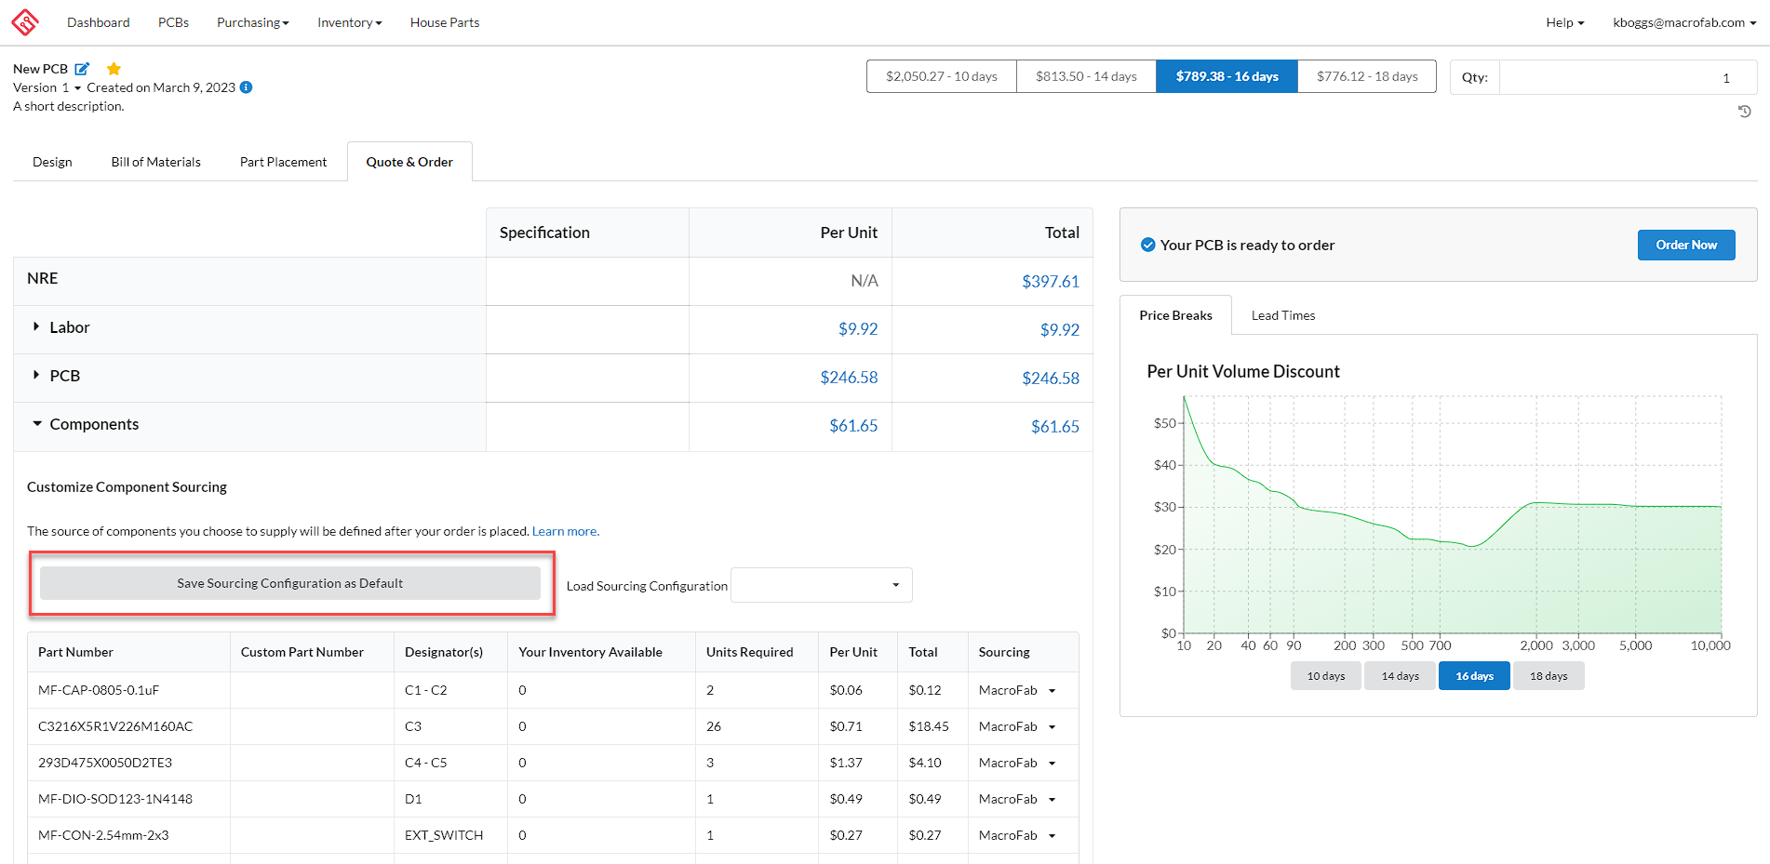
Task: Select the Quote & Order tab
Action: pos(409,162)
